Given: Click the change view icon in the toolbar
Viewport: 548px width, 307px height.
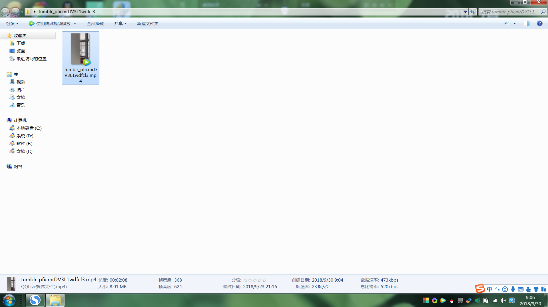Looking at the screenshot, I should [507, 23].
